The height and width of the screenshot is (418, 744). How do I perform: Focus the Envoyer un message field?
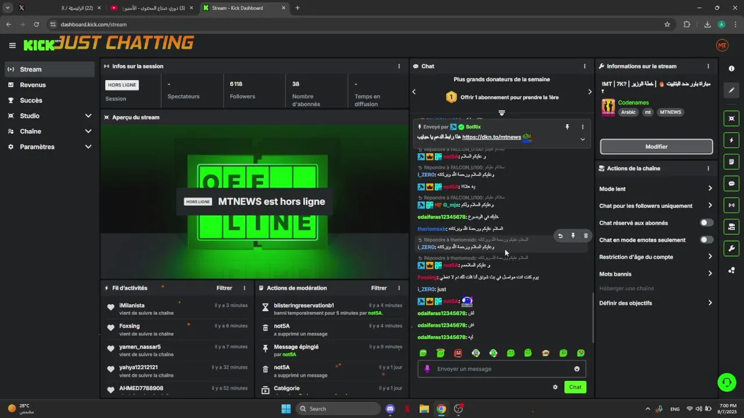click(x=502, y=369)
